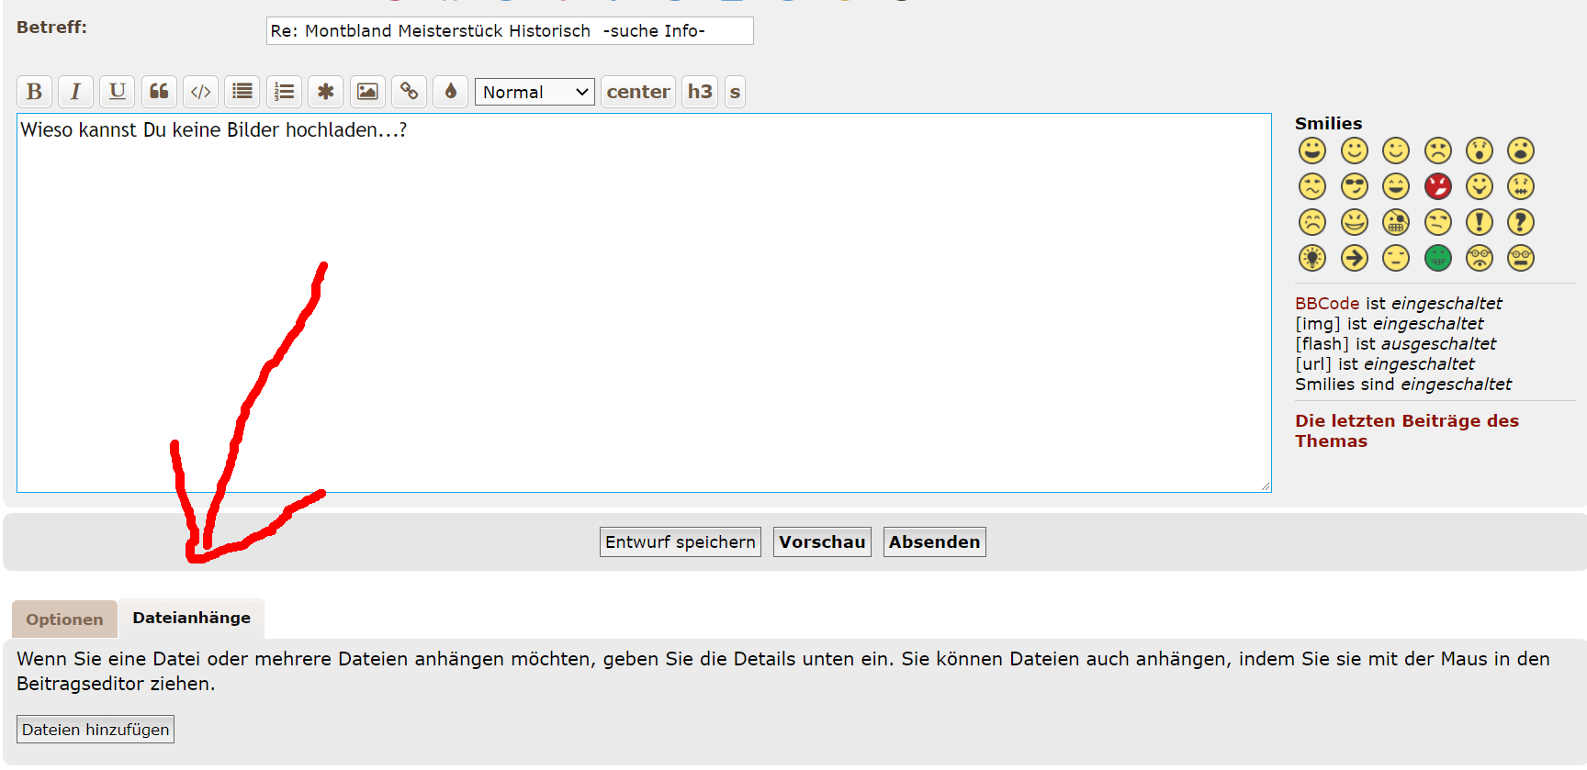Insert the arrow smiley
The height and width of the screenshot is (770, 1587).
click(1355, 258)
